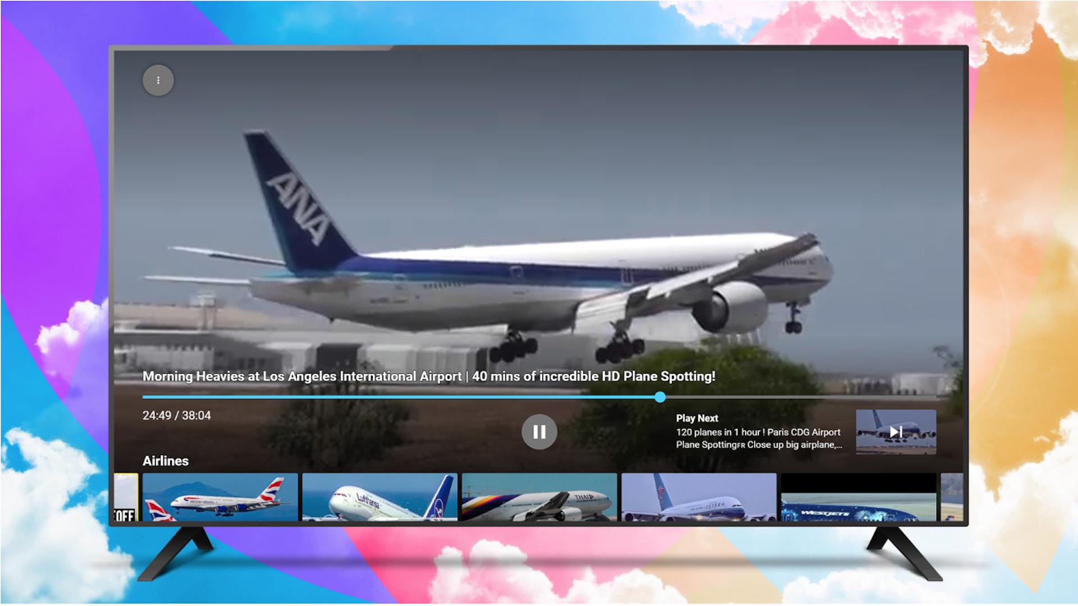
Task: Pause the video with the pause button
Action: [539, 431]
